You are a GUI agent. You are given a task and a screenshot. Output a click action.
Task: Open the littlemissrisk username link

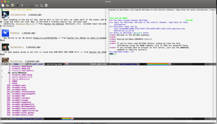[x=18, y=14]
